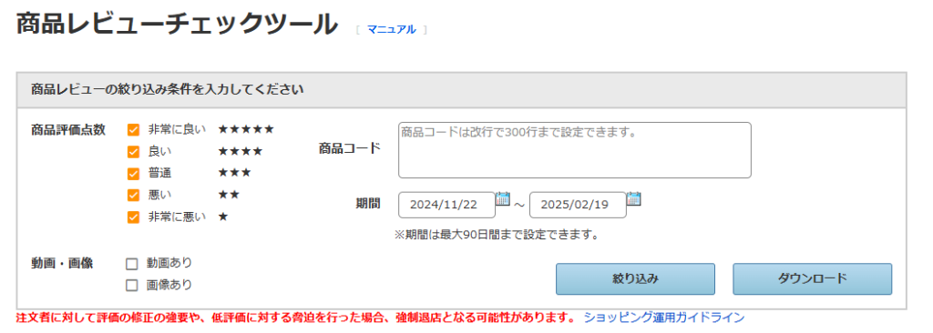Click the 非常に悪い rating label

coord(177,217)
